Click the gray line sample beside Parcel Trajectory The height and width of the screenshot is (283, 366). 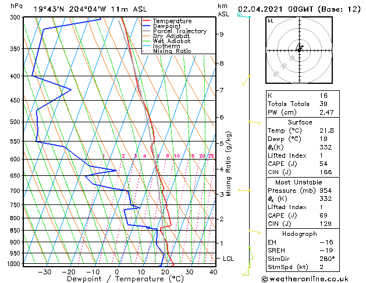(x=147, y=31)
